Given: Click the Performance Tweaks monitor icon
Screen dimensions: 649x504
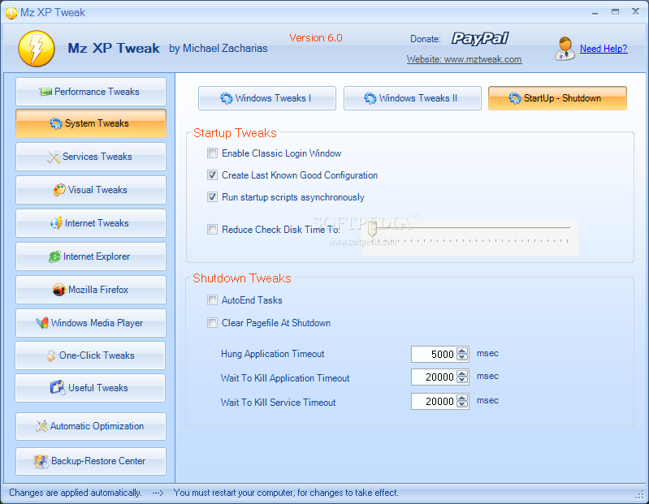Looking at the screenshot, I should pos(45,92).
